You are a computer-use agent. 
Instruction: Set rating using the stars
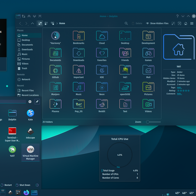pos(183,91)
